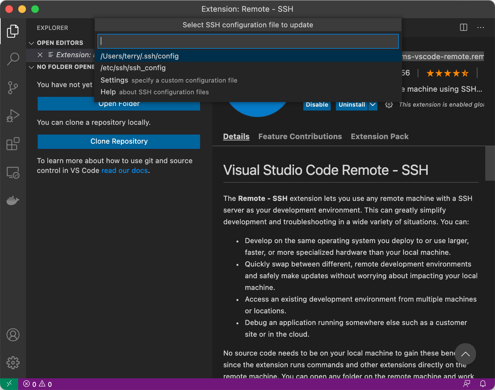Click the EXPLORER panel title
Image resolution: width=495 pixels, height=390 pixels.
click(x=52, y=28)
